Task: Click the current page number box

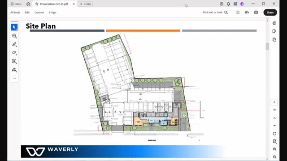Action: (x=274, y=102)
